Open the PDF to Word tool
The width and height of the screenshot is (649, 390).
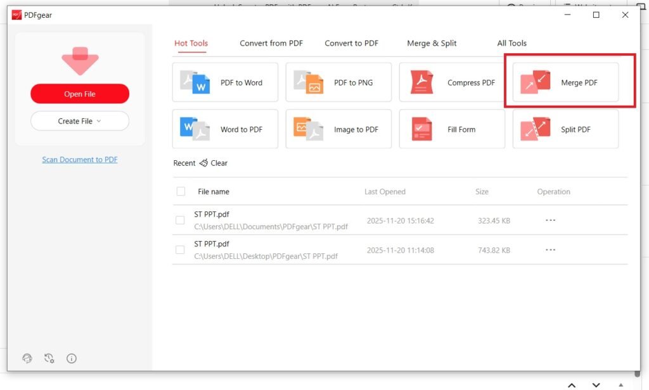tap(225, 82)
